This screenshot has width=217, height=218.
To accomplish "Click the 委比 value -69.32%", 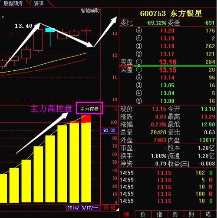I will pos(156,23).
